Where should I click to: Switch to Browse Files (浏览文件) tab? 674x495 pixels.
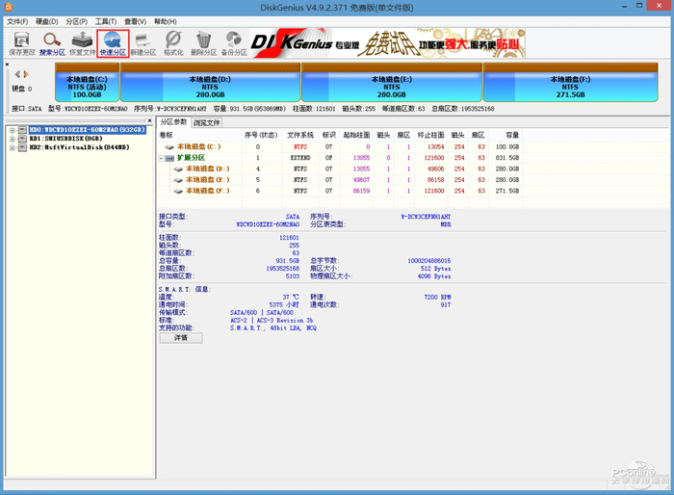[206, 123]
